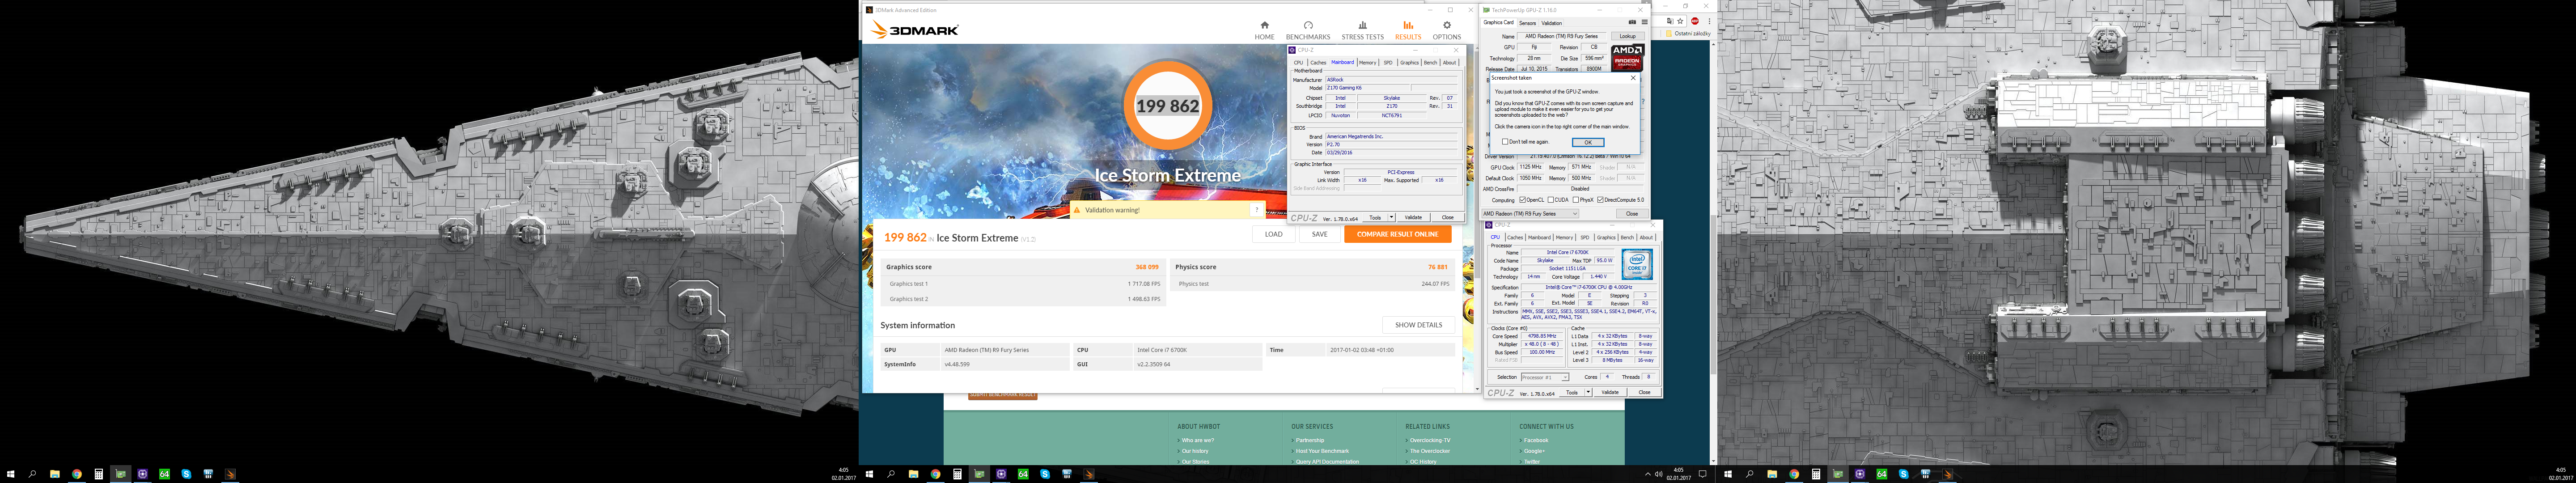Image resolution: width=2576 pixels, height=483 pixels.
Task: Open File Explorer from the left monitor taskbar
Action: pos(55,474)
